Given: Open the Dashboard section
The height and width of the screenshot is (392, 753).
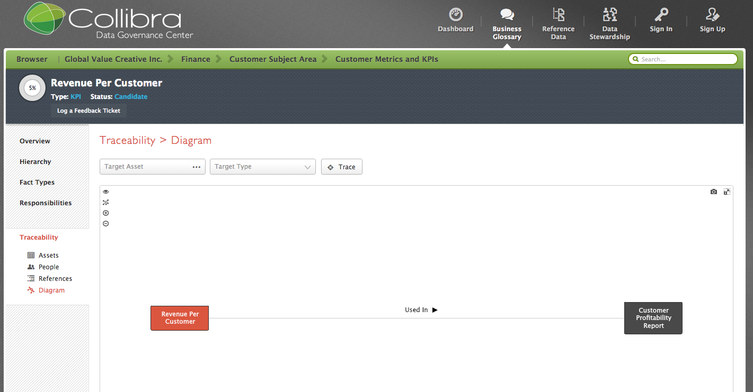Looking at the screenshot, I should point(456,21).
